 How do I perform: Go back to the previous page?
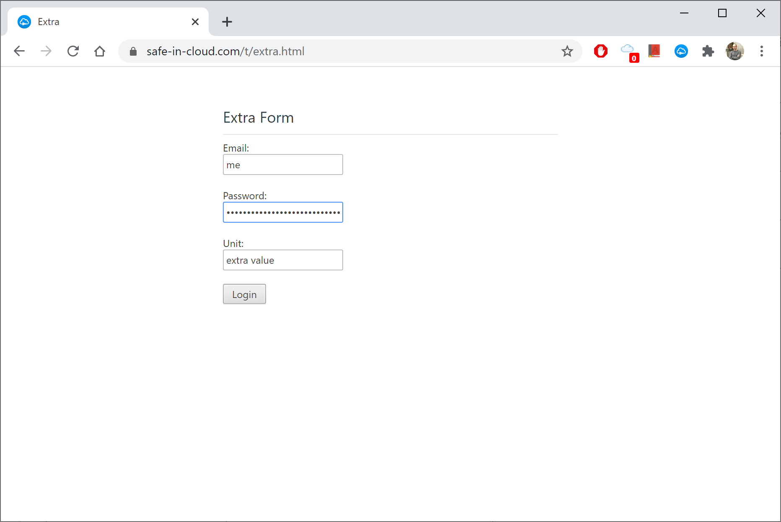[19, 51]
